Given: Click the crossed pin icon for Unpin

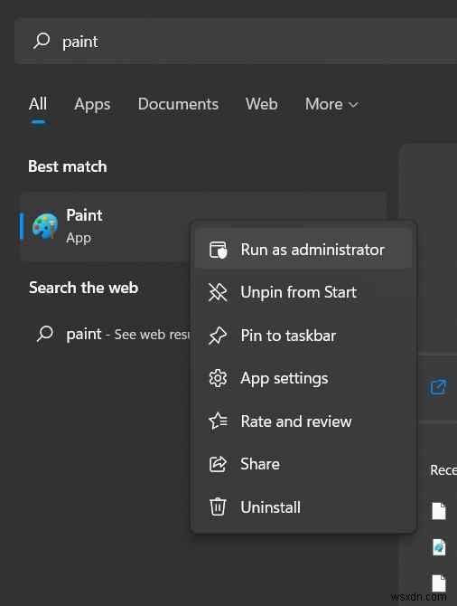Looking at the screenshot, I should [218, 292].
